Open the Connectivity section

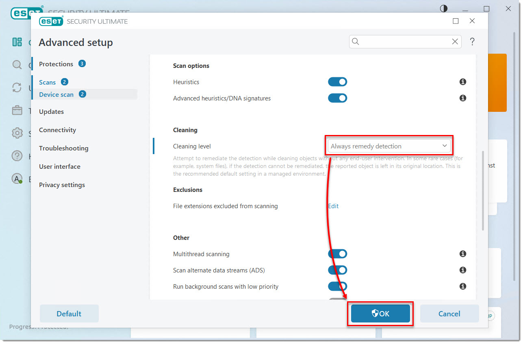click(x=57, y=130)
